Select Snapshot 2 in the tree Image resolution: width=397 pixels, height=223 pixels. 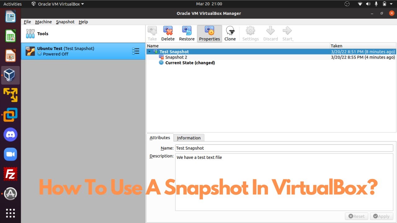[176, 57]
